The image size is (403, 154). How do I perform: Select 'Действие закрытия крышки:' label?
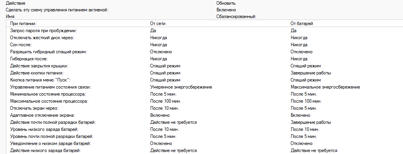pos(39,66)
